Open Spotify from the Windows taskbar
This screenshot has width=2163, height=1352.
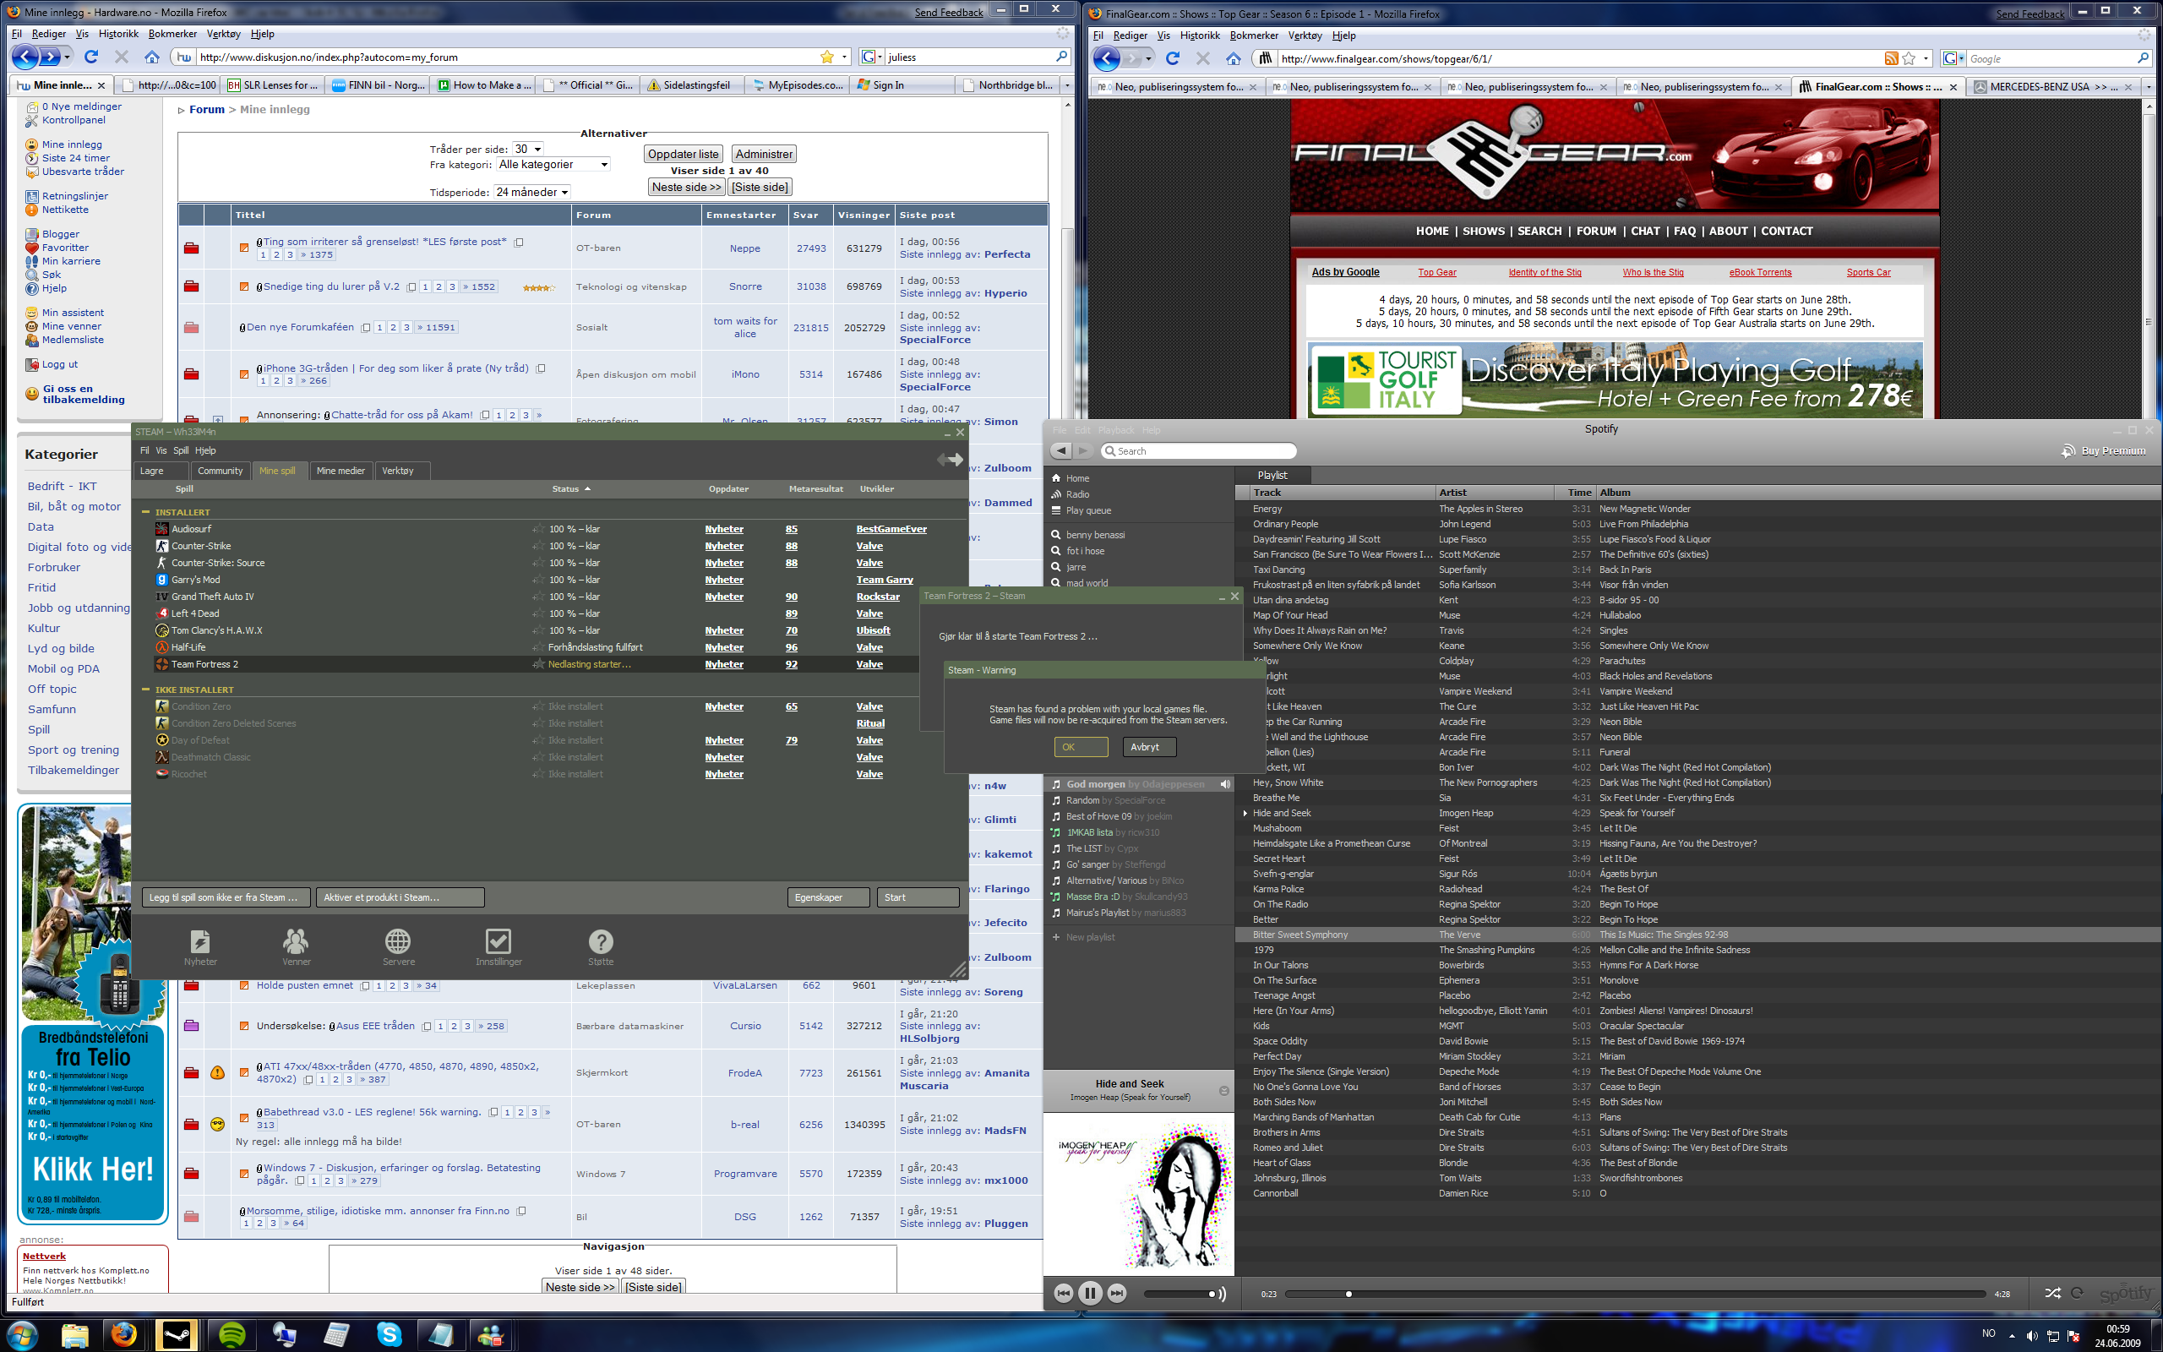(232, 1334)
